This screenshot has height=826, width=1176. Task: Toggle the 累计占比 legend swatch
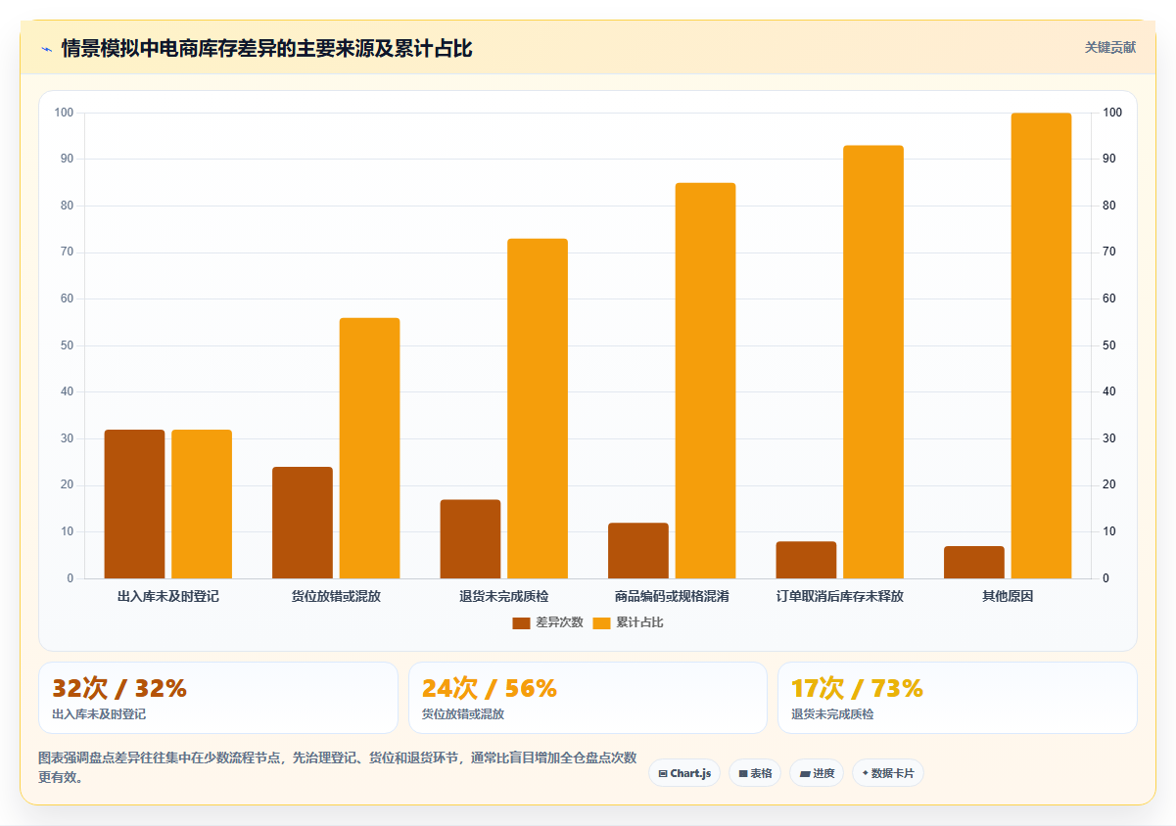[602, 622]
